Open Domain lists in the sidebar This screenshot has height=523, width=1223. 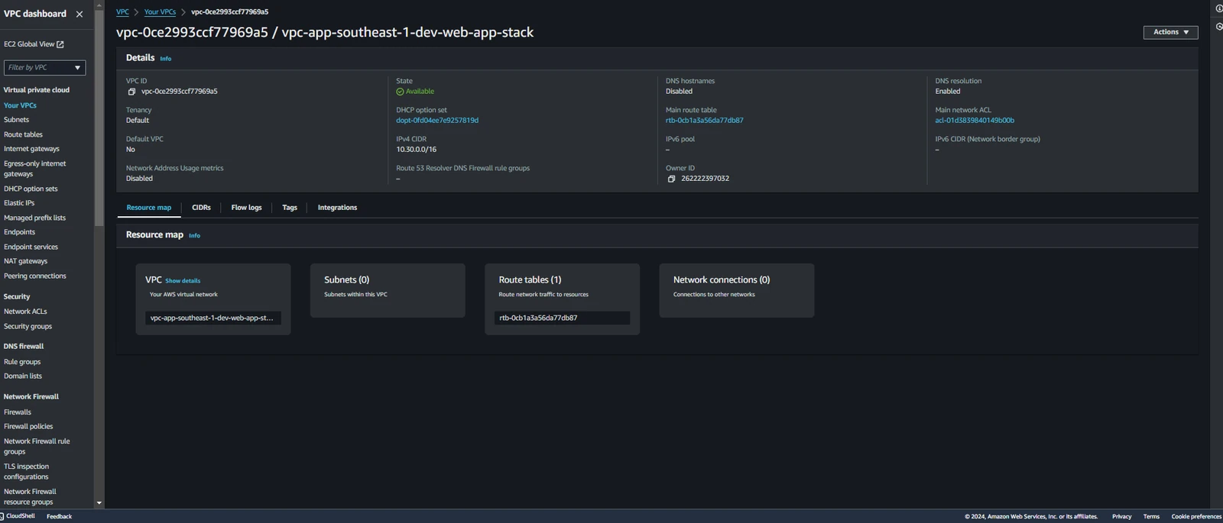pyautogui.click(x=23, y=376)
